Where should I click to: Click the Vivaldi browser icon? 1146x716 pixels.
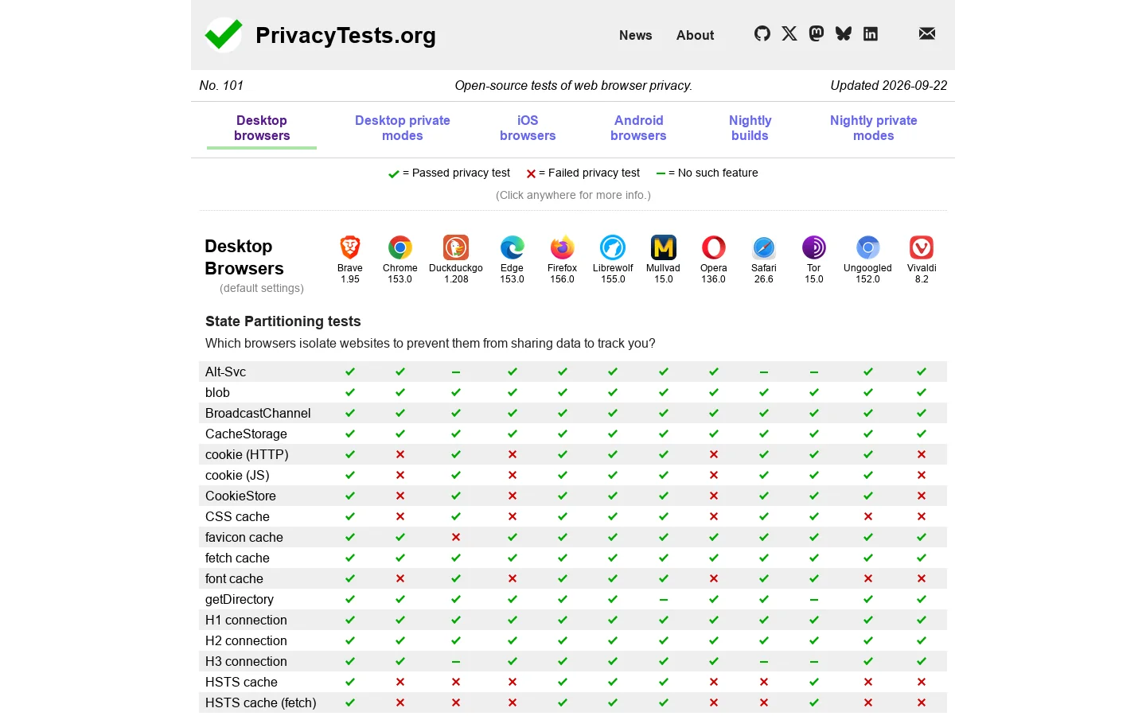coord(922,247)
